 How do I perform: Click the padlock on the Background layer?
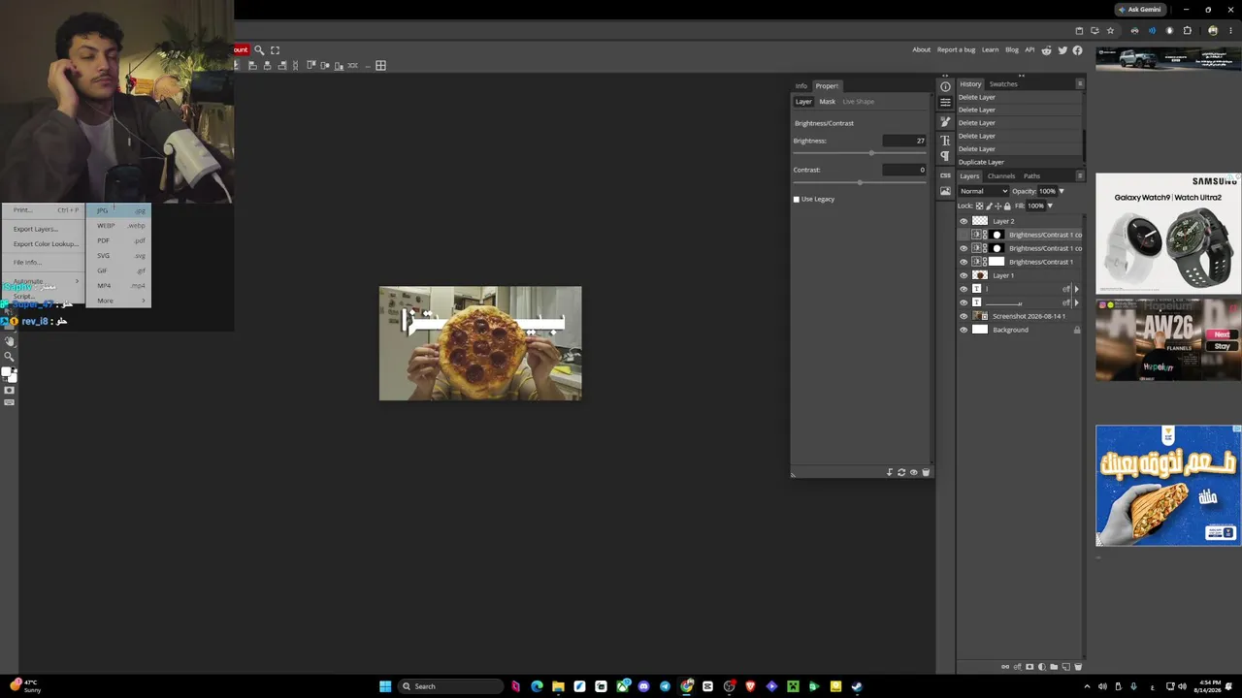pyautogui.click(x=1076, y=330)
